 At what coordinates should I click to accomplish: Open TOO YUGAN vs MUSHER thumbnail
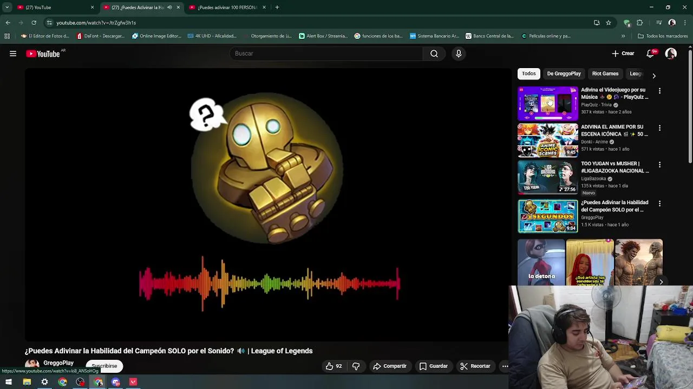548,177
